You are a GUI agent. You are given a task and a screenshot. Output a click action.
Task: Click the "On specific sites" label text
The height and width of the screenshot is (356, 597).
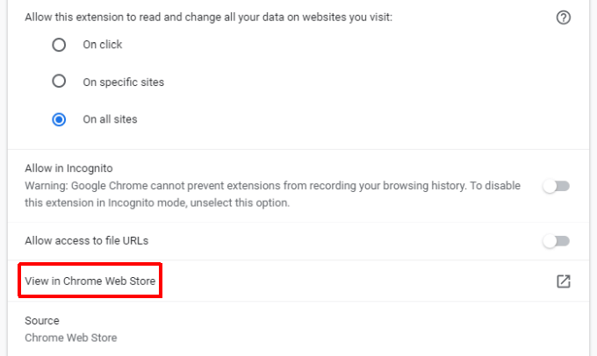(x=123, y=82)
